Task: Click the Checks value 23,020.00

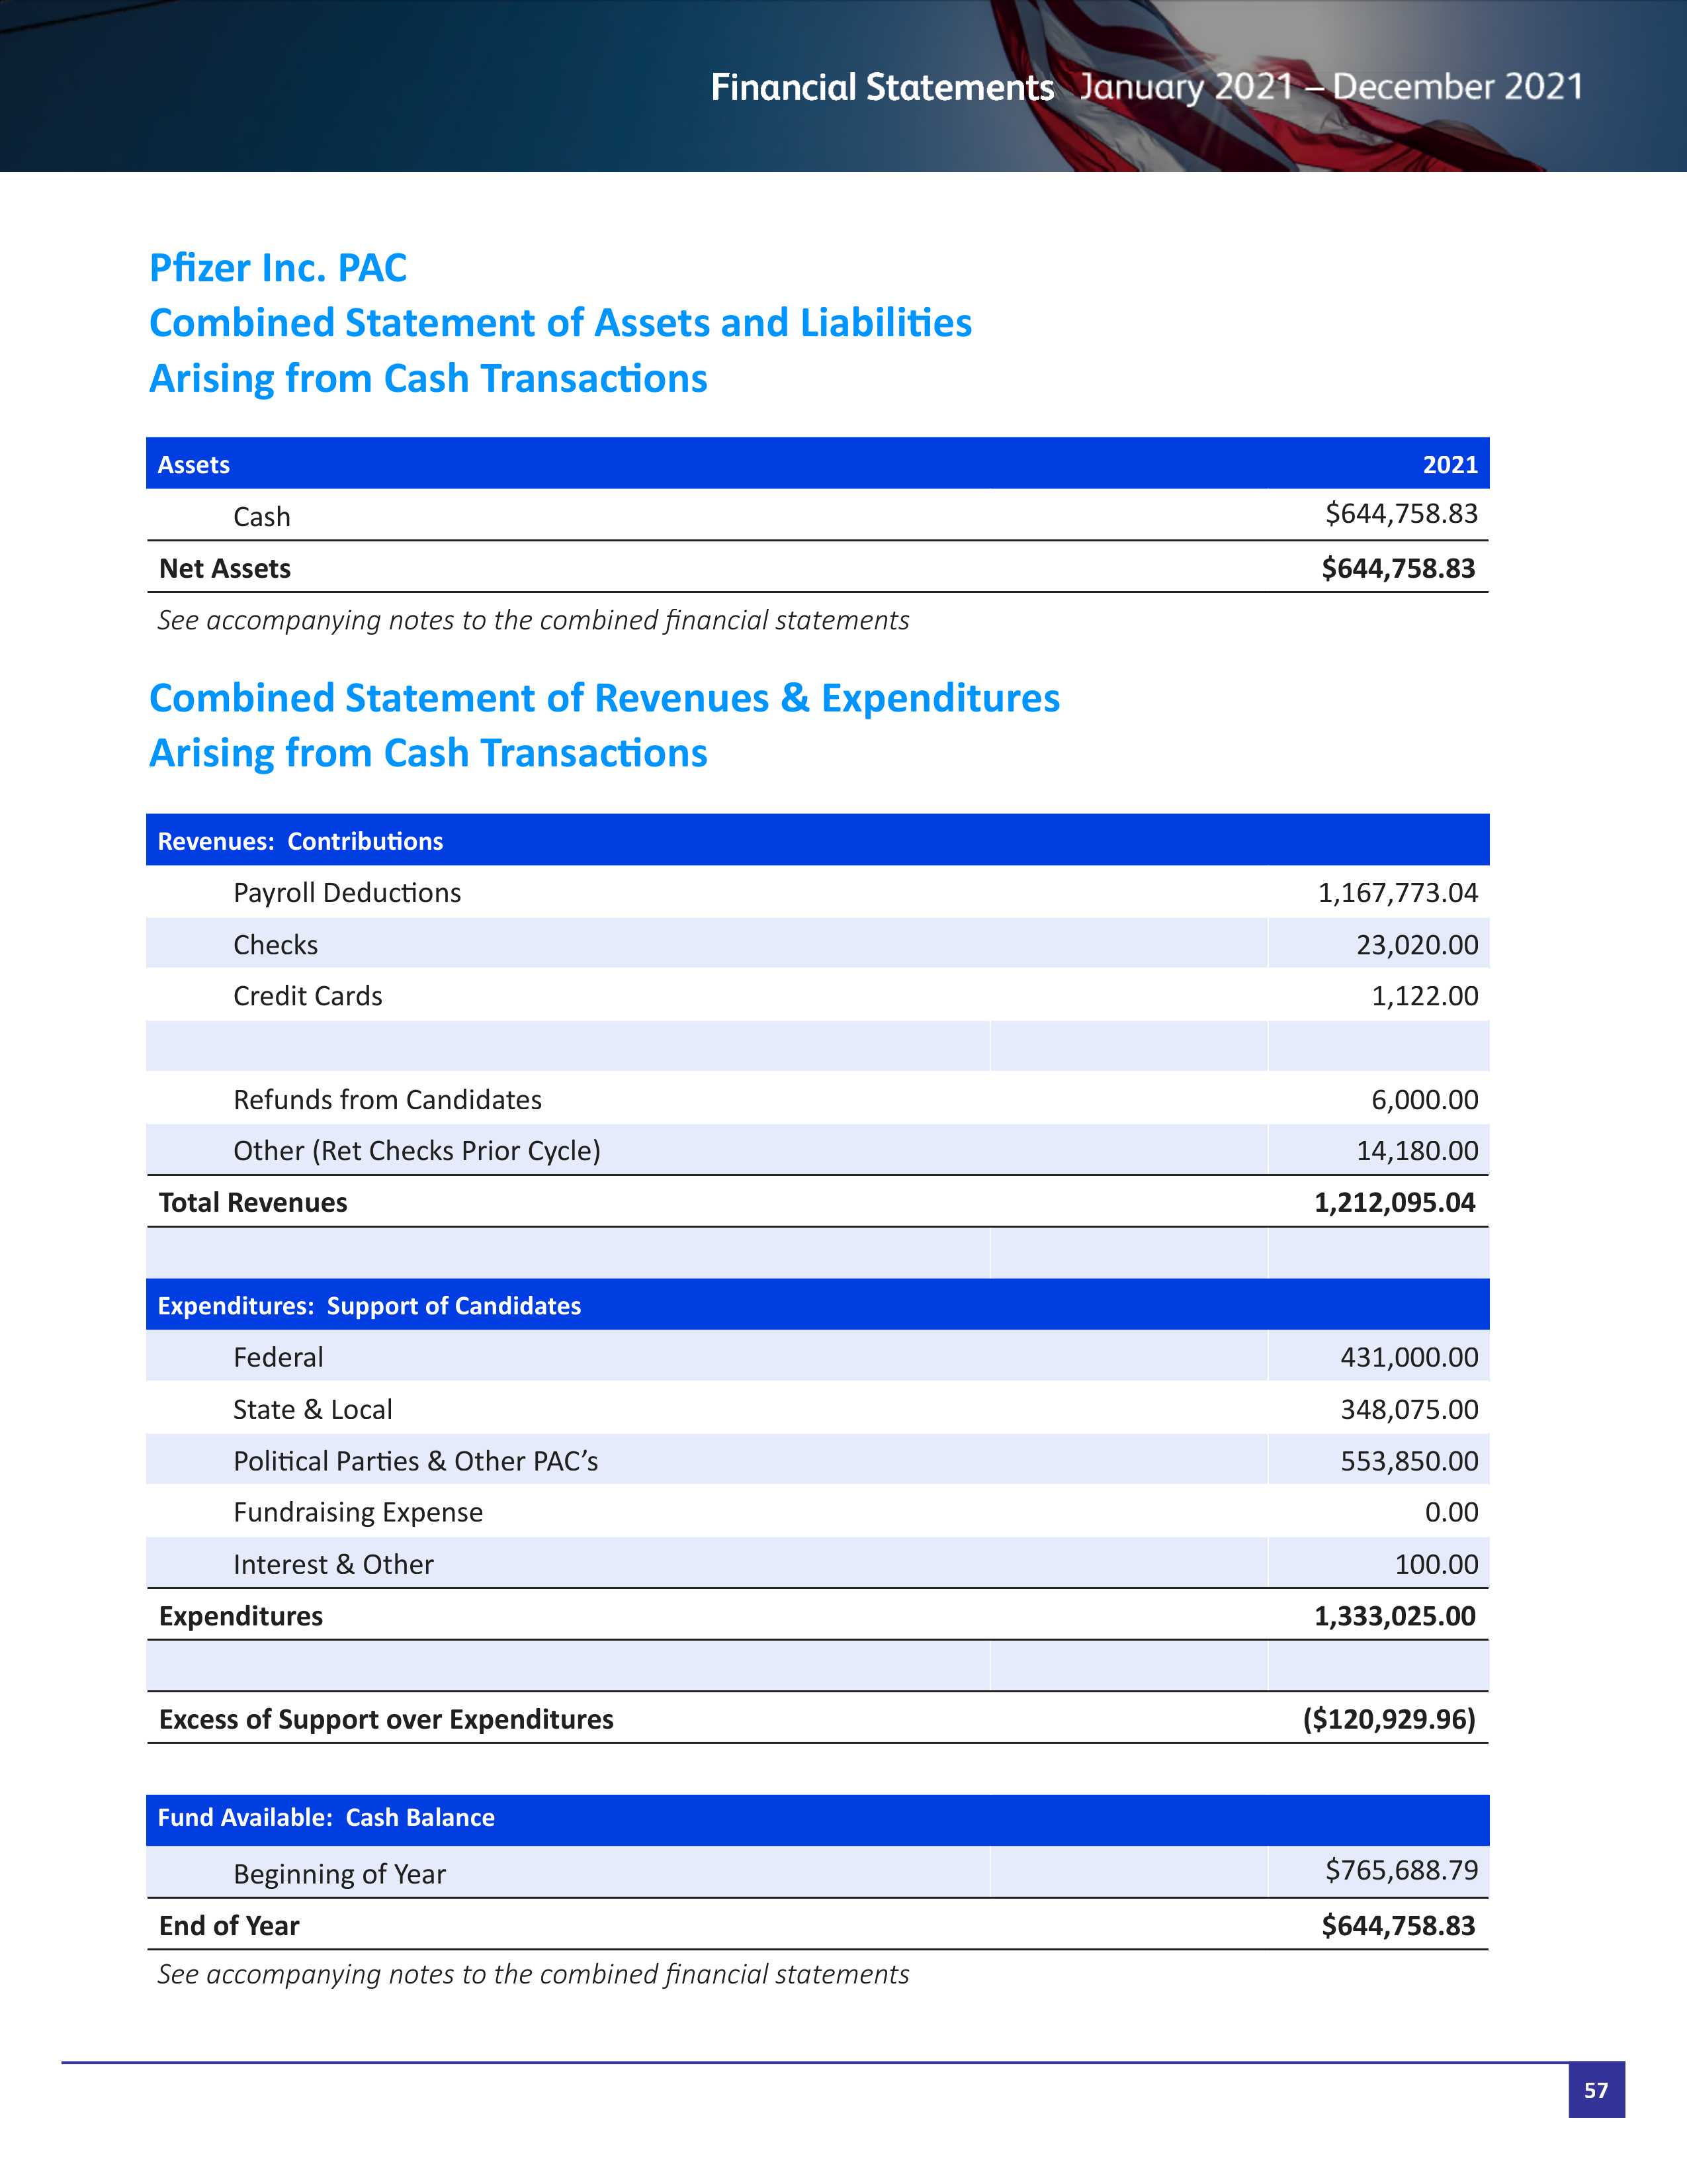Action: 1417,945
